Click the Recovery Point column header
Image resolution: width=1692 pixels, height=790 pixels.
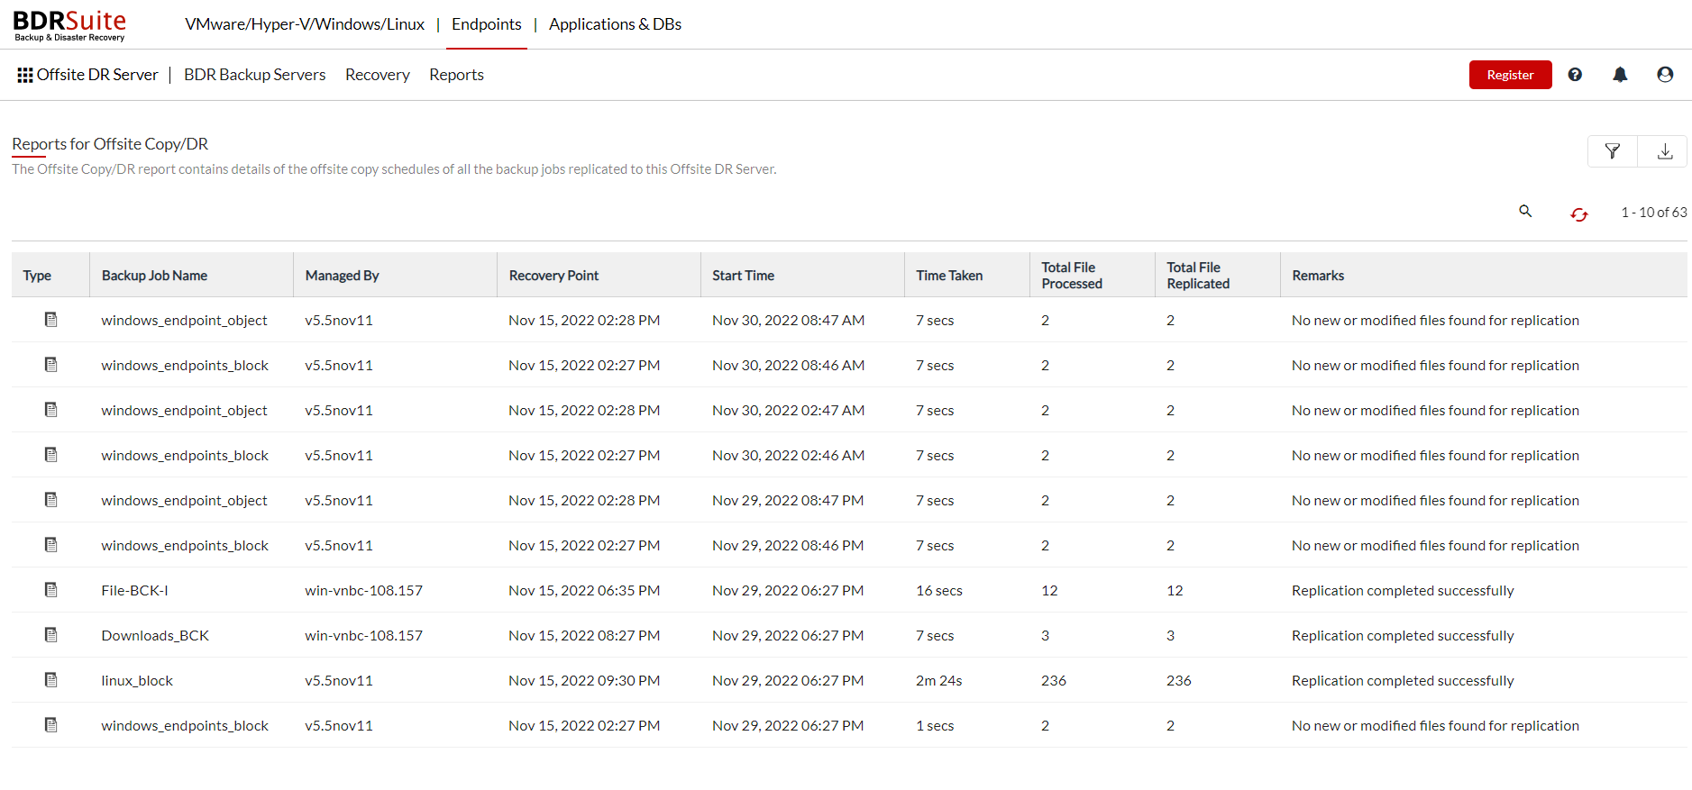(x=553, y=276)
